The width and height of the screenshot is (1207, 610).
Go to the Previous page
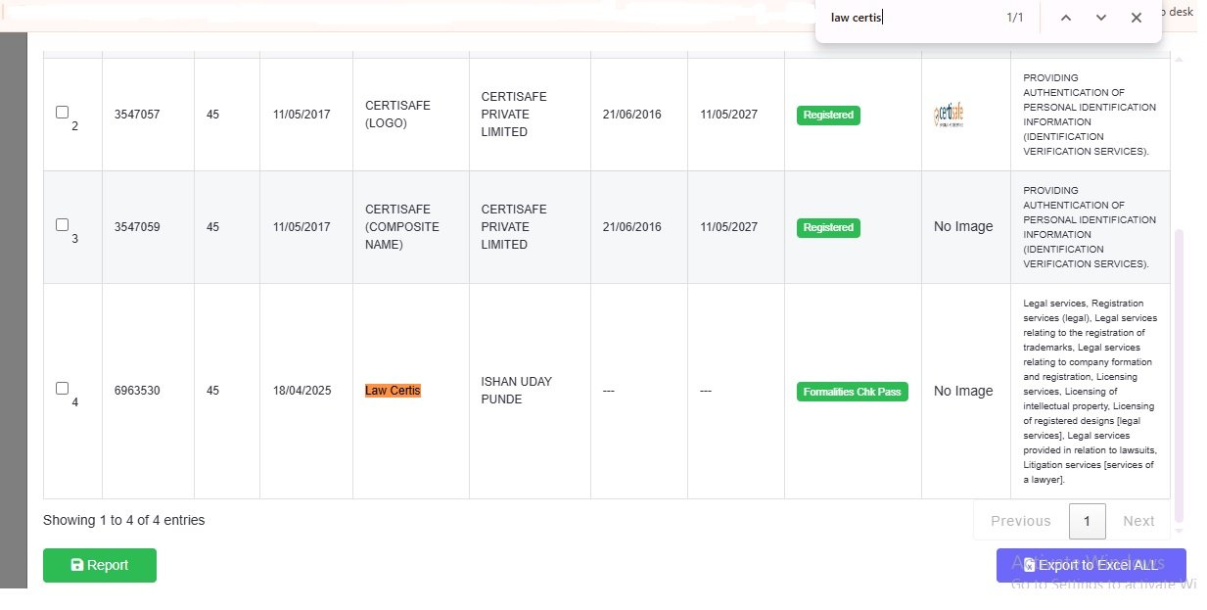[1021, 521]
